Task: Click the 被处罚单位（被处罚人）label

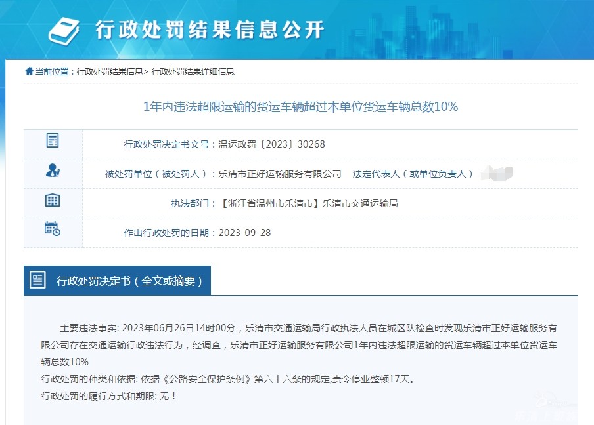Action: pyautogui.click(x=157, y=174)
